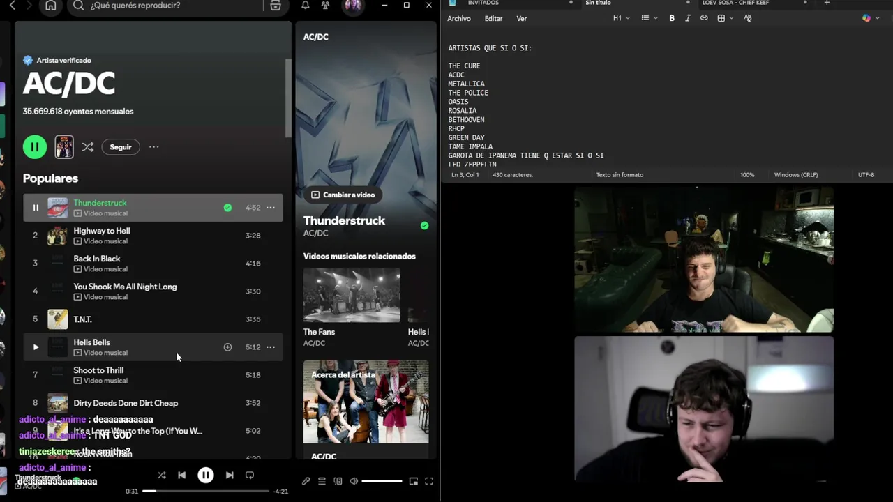Viewport: 893px width, 502px height.
Task: Clear formatting icon in Notepad
Action: pyautogui.click(x=748, y=18)
